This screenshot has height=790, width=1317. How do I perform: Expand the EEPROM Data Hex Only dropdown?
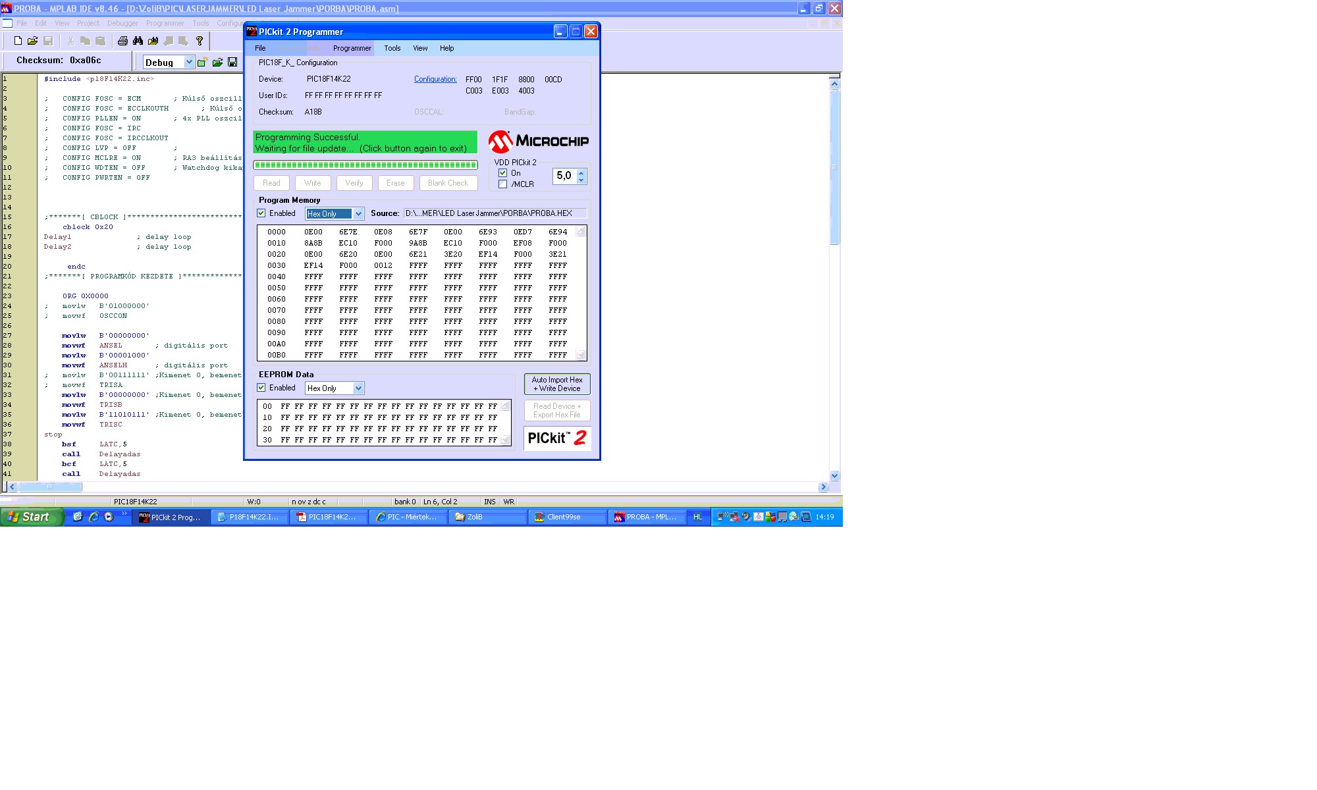pos(358,388)
